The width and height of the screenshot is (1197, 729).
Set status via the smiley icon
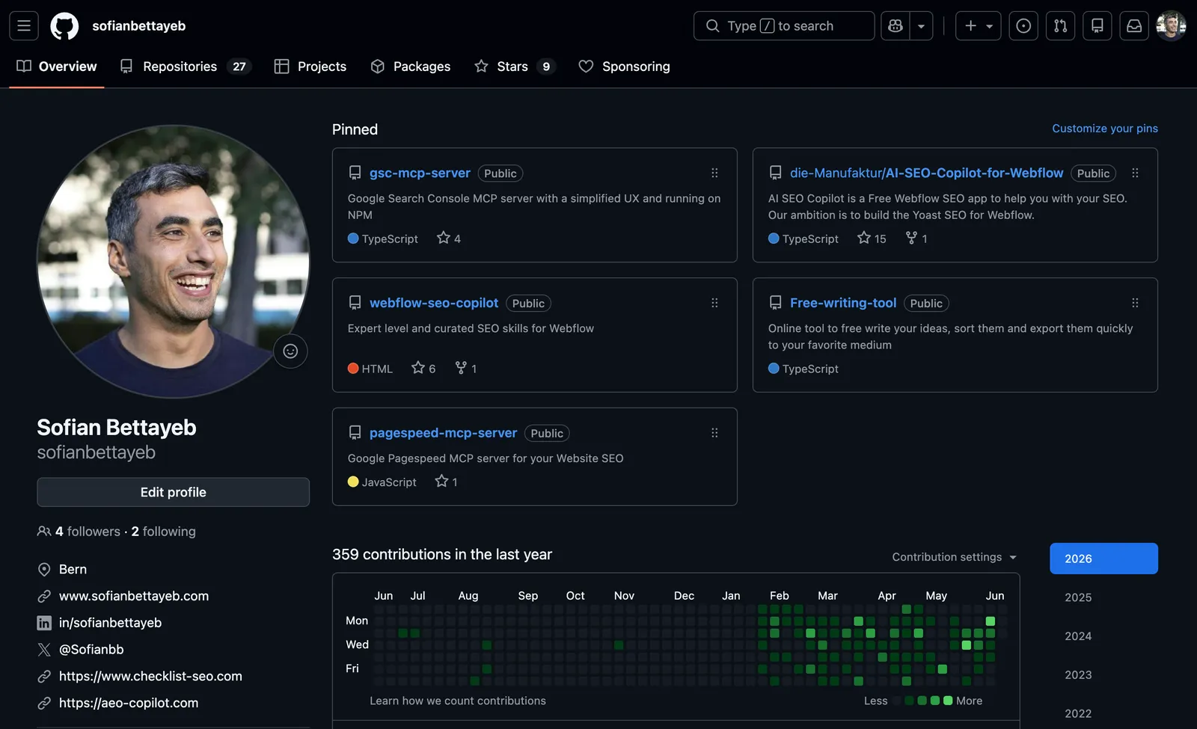[290, 351]
